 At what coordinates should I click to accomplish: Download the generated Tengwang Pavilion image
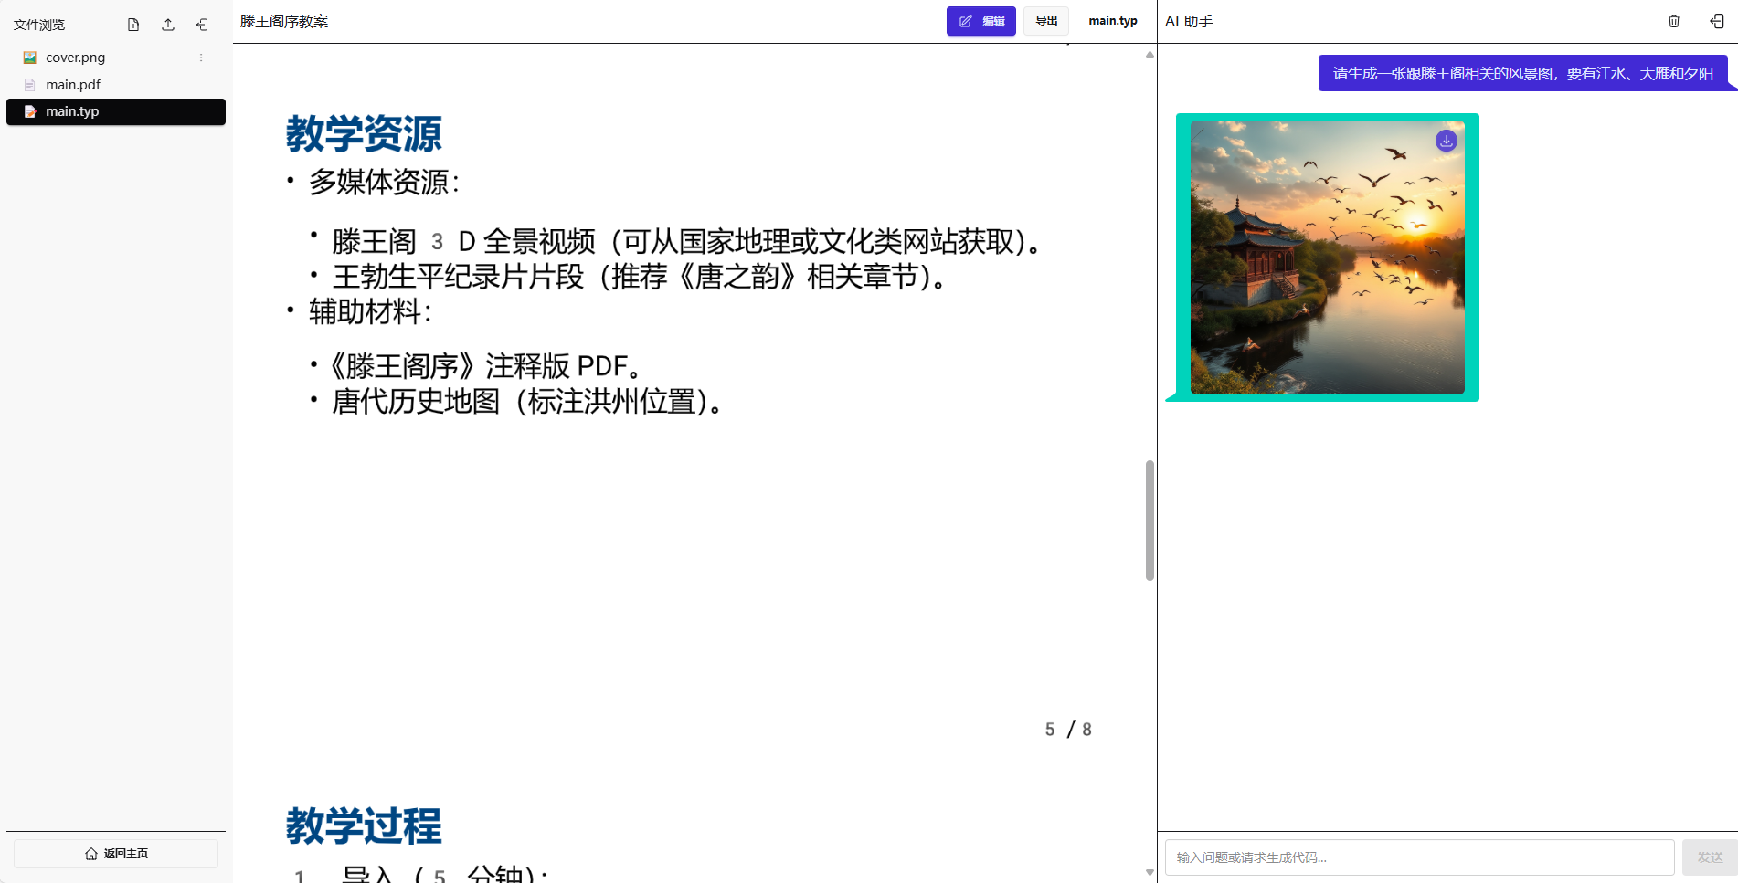[x=1446, y=141]
